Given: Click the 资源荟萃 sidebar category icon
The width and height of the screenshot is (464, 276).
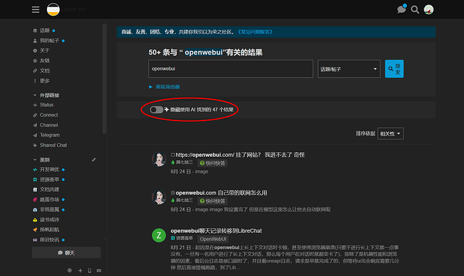Looking at the screenshot, I should tap(35, 180).
